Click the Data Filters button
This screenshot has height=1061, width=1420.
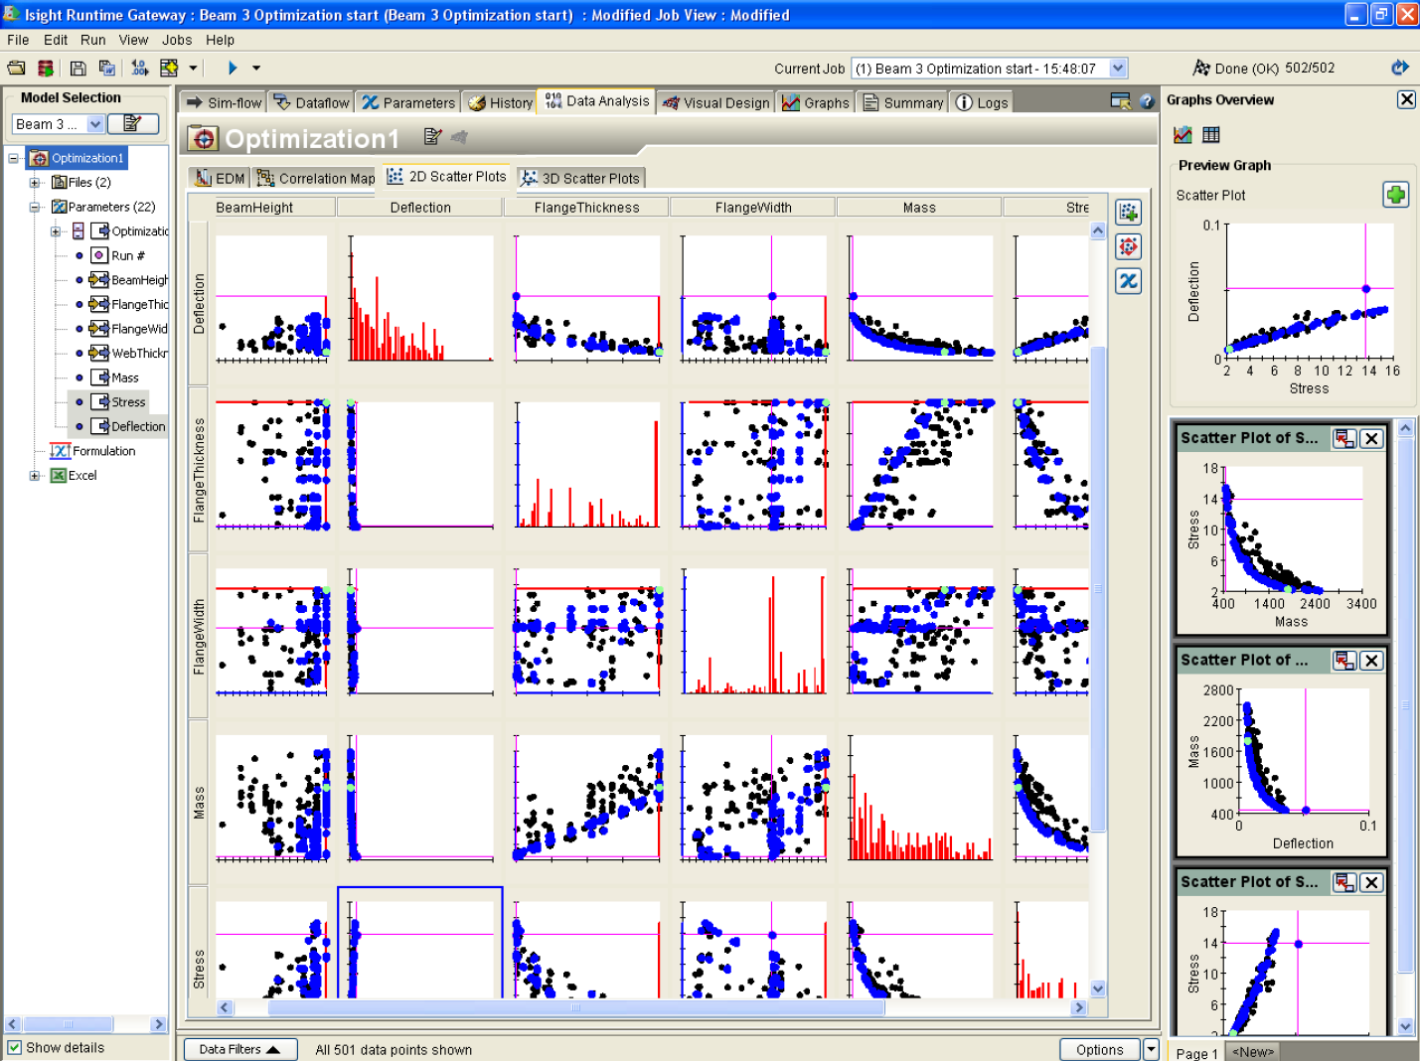[239, 1049]
